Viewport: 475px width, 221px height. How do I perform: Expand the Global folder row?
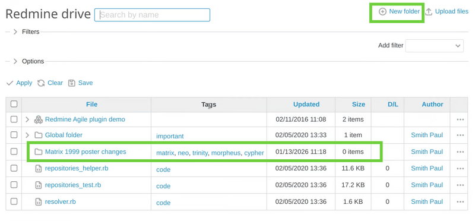[27, 135]
